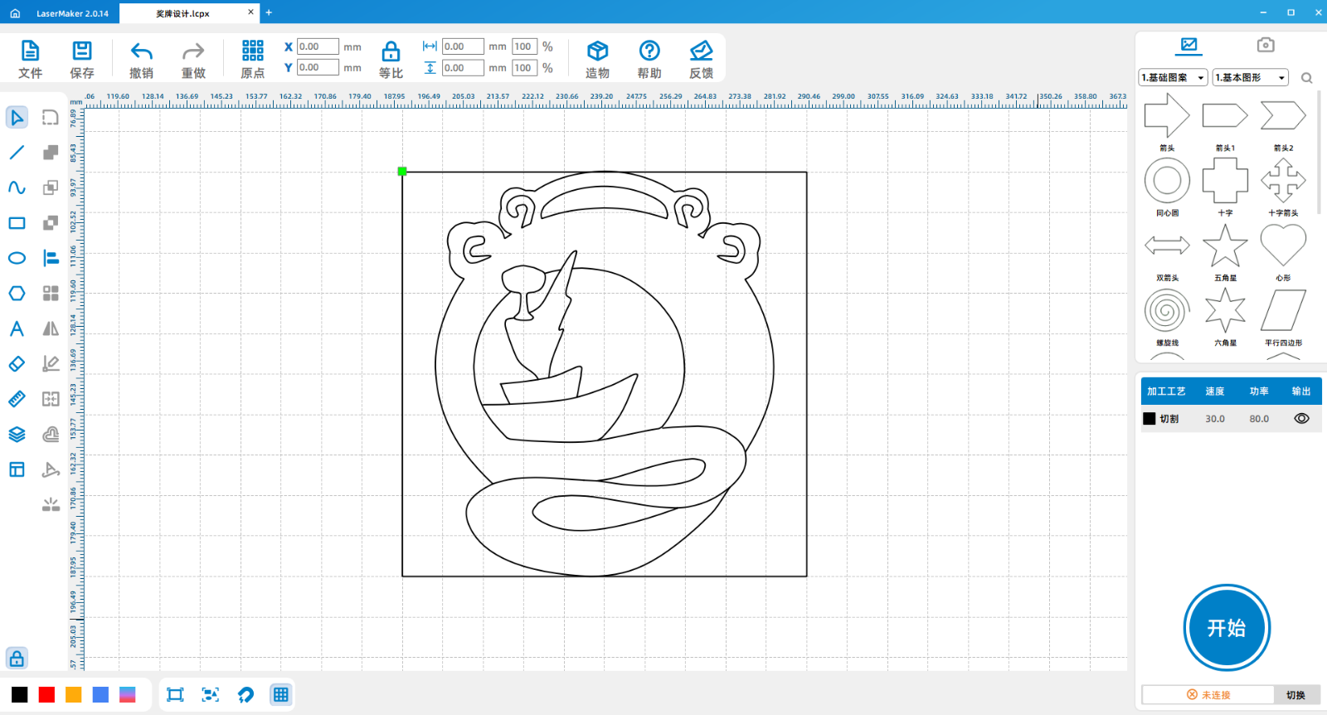The height and width of the screenshot is (715, 1327).
Task: Toggle the 等比 aspect ratio lock
Action: click(x=391, y=52)
